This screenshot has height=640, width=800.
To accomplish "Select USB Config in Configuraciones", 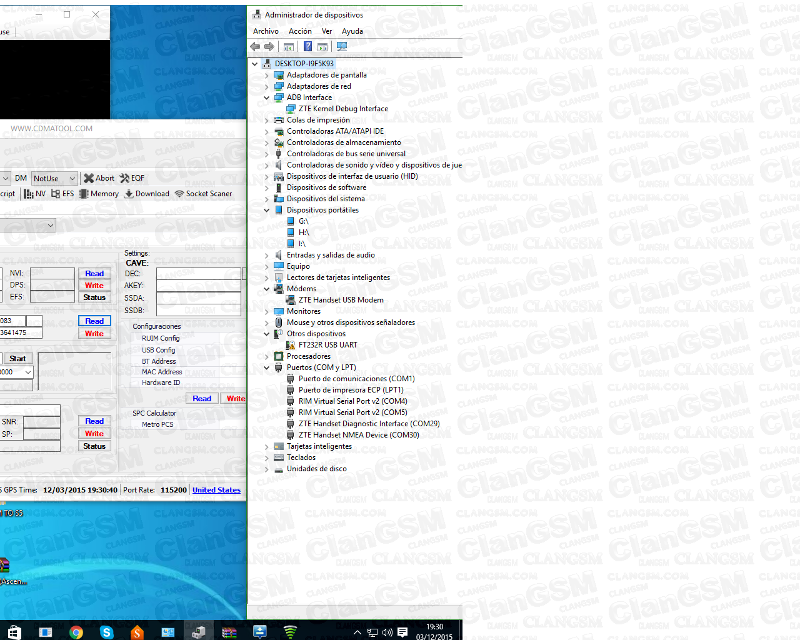I will tap(158, 350).
